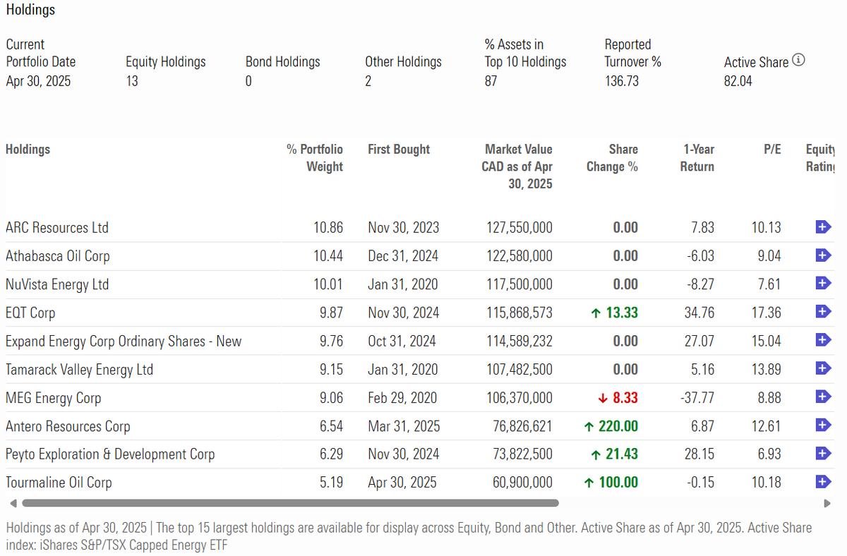This screenshot has height=556, width=847.
Task: Open equity rating icon for Antero Resources Corp
Action: pos(823,425)
